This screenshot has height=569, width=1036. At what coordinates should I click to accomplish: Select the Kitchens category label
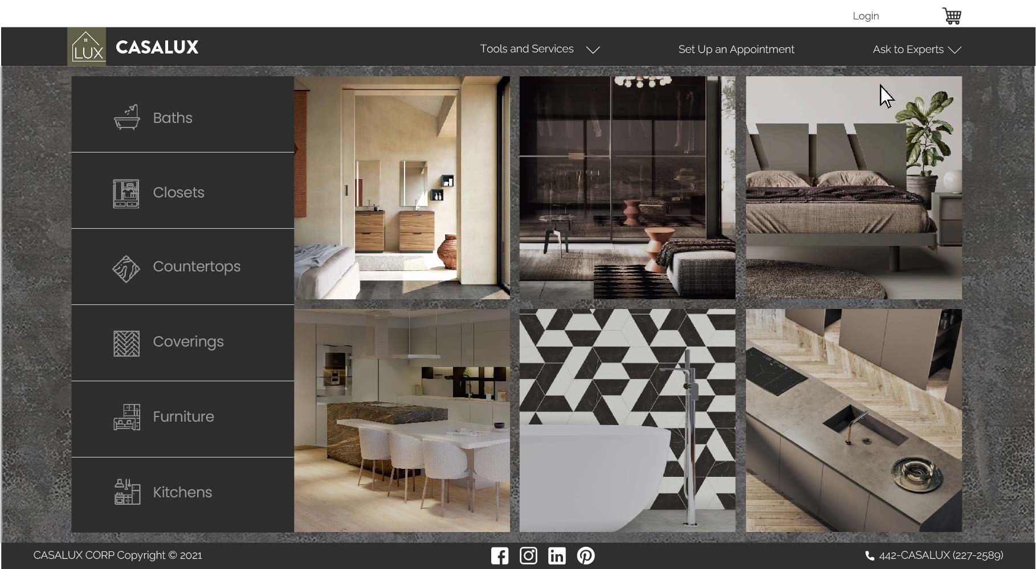(x=182, y=492)
